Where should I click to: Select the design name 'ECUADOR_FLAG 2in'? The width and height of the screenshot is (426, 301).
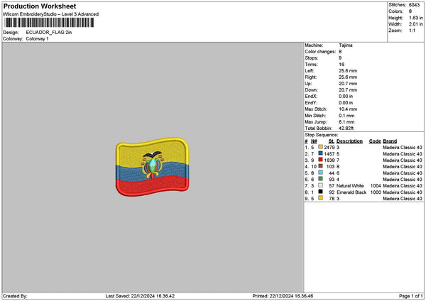pyautogui.click(x=49, y=33)
